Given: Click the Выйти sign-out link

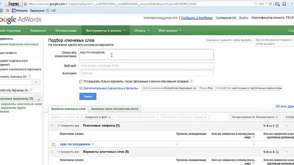Looking at the screenshot, I should pos(243,18).
